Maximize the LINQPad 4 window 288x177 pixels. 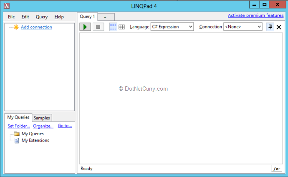(x=265, y=5)
